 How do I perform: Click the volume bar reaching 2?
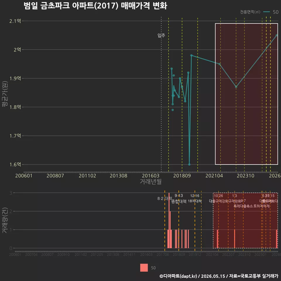pos(170,229)
